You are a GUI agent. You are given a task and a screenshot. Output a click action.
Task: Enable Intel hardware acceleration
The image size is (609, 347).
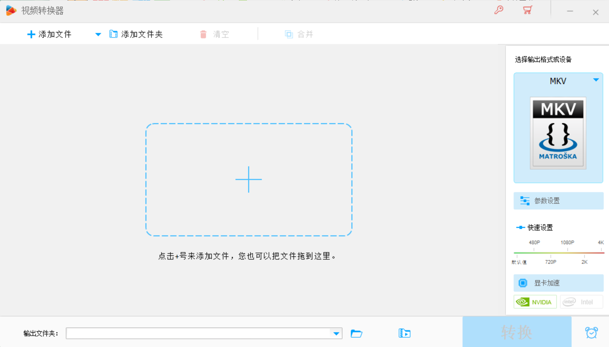pos(581,302)
